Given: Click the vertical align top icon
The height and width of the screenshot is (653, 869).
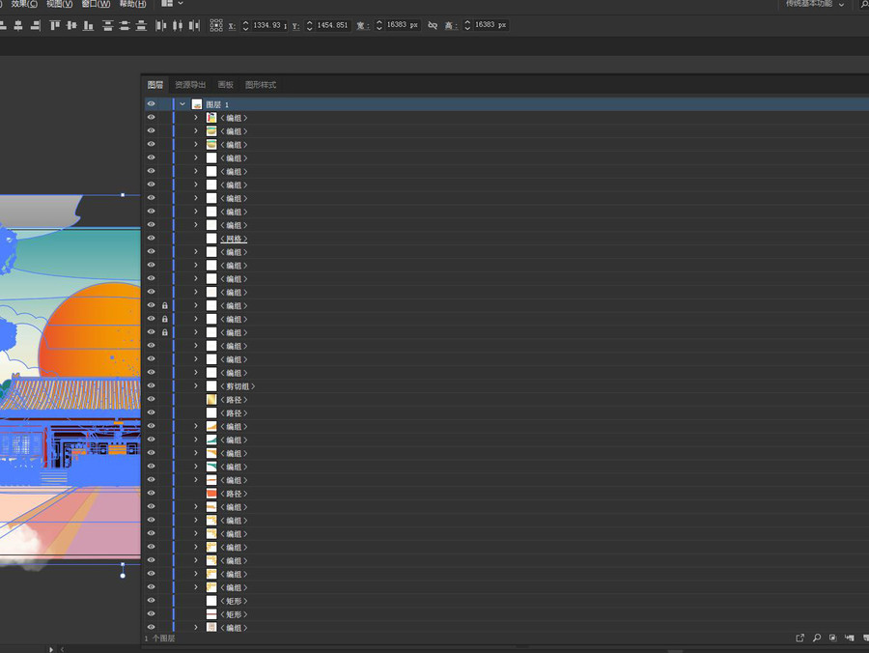Looking at the screenshot, I should pos(55,25).
